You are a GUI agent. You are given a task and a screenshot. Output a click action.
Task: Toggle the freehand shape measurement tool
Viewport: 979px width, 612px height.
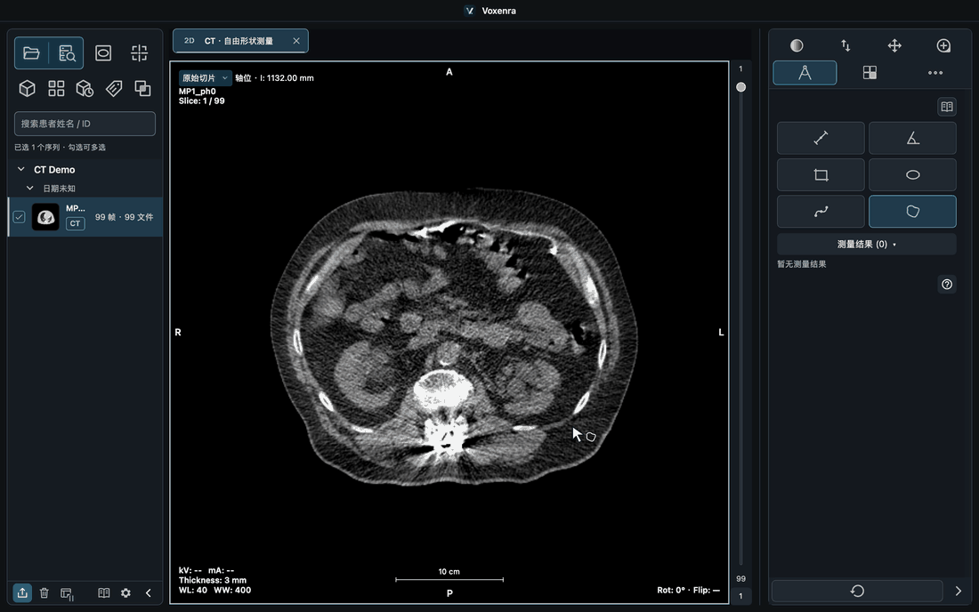pos(912,212)
